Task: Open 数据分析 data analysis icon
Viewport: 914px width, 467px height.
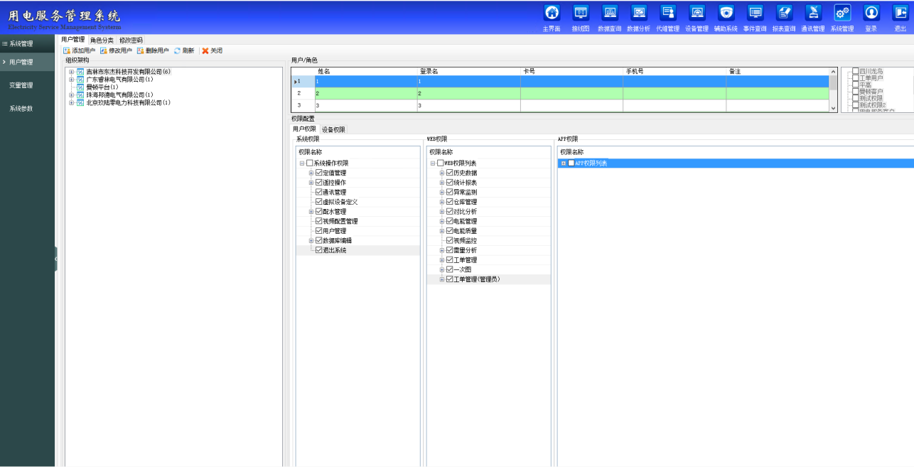Action: (x=639, y=13)
